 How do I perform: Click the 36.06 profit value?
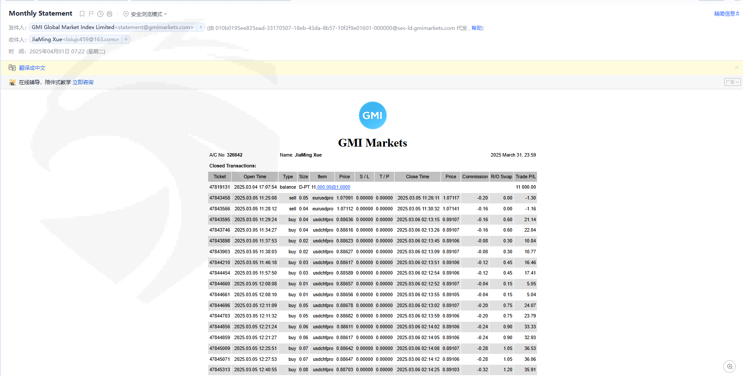[530, 360]
